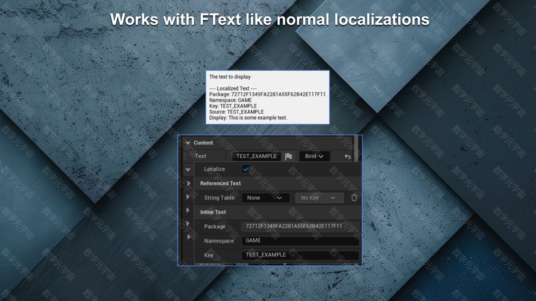This screenshot has height=301, width=536.
Task: Click tooltip line 'Source: TEST_EXAMPLE'
Action: 236,112
